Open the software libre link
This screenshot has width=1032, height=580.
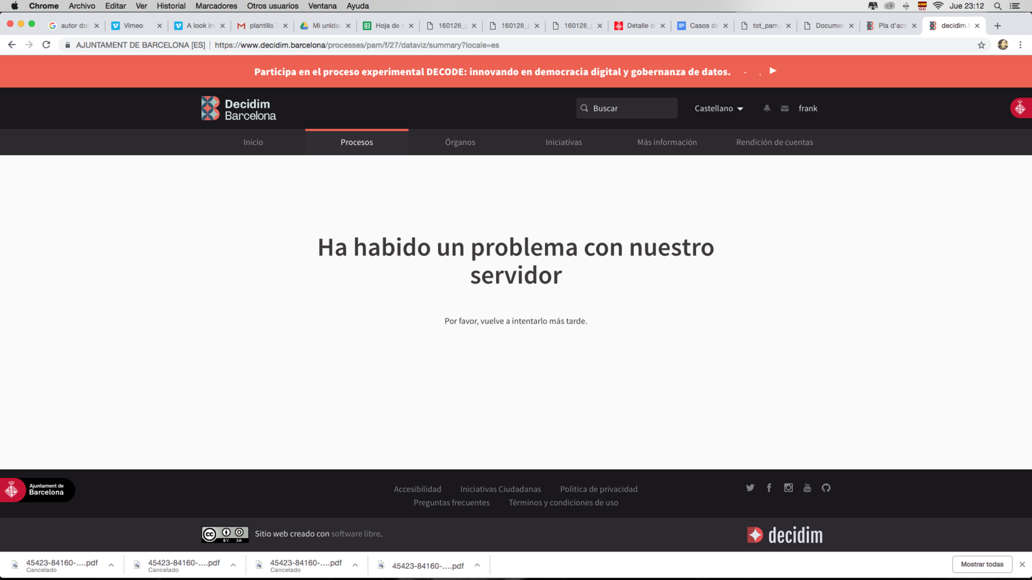click(x=355, y=534)
